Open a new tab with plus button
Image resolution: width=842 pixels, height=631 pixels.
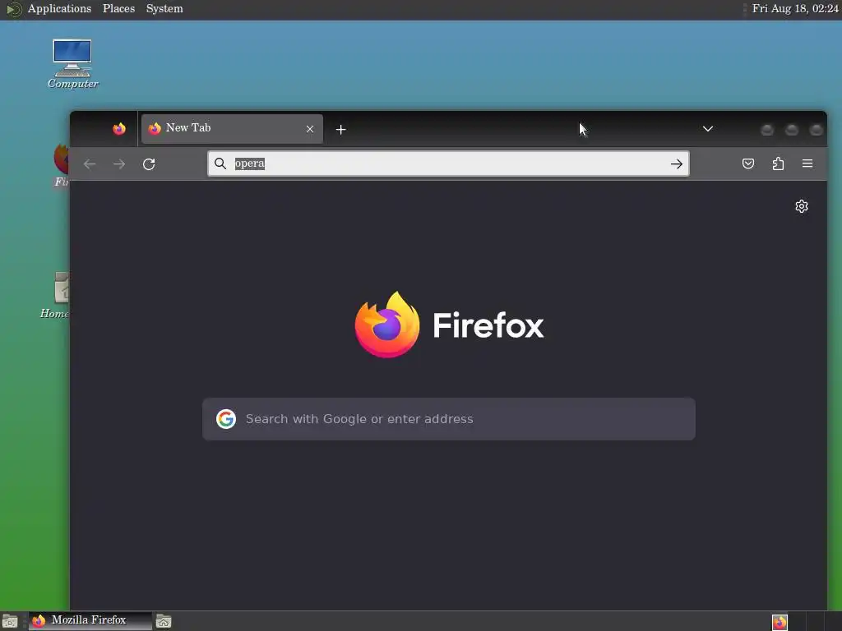click(340, 129)
